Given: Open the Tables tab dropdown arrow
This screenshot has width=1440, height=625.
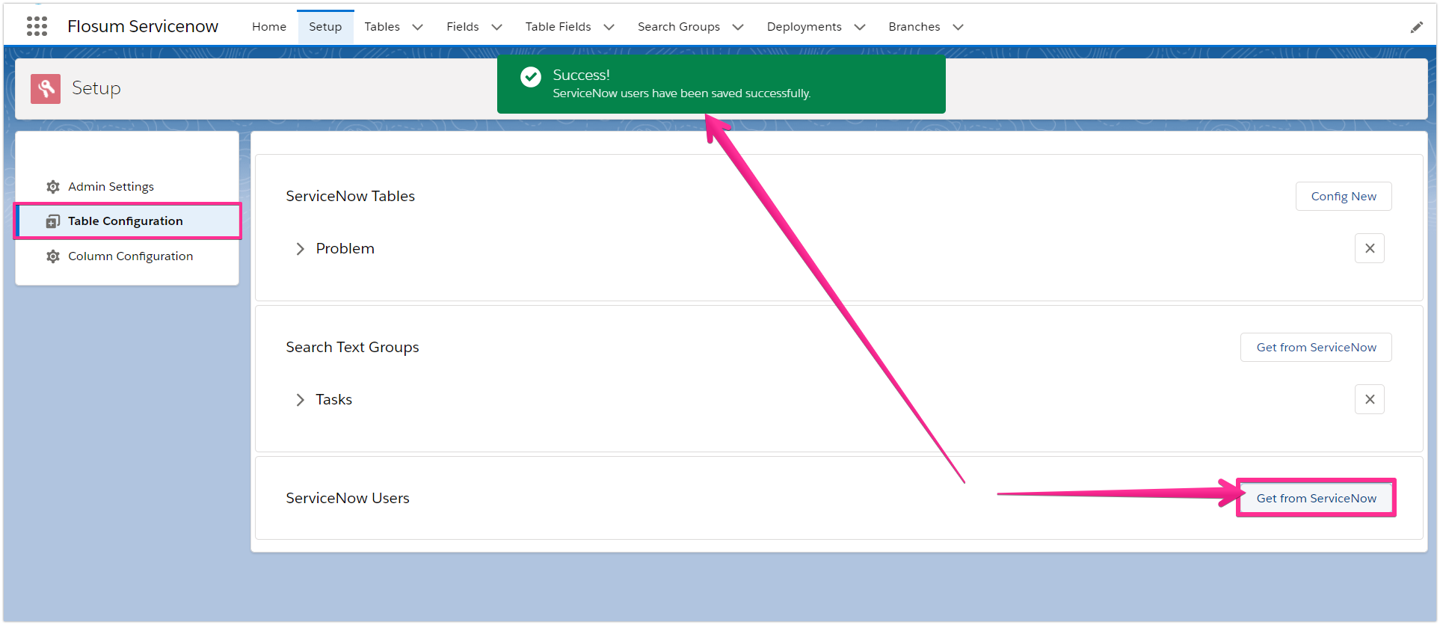Looking at the screenshot, I should (x=418, y=27).
